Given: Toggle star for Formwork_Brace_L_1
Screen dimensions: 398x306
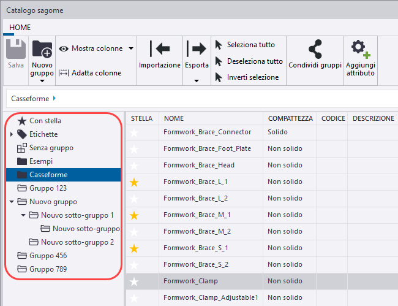Looking at the screenshot, I should [134, 182].
